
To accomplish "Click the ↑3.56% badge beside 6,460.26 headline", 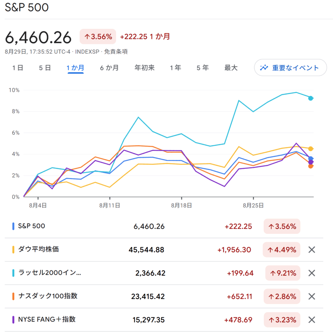I will click(98, 37).
